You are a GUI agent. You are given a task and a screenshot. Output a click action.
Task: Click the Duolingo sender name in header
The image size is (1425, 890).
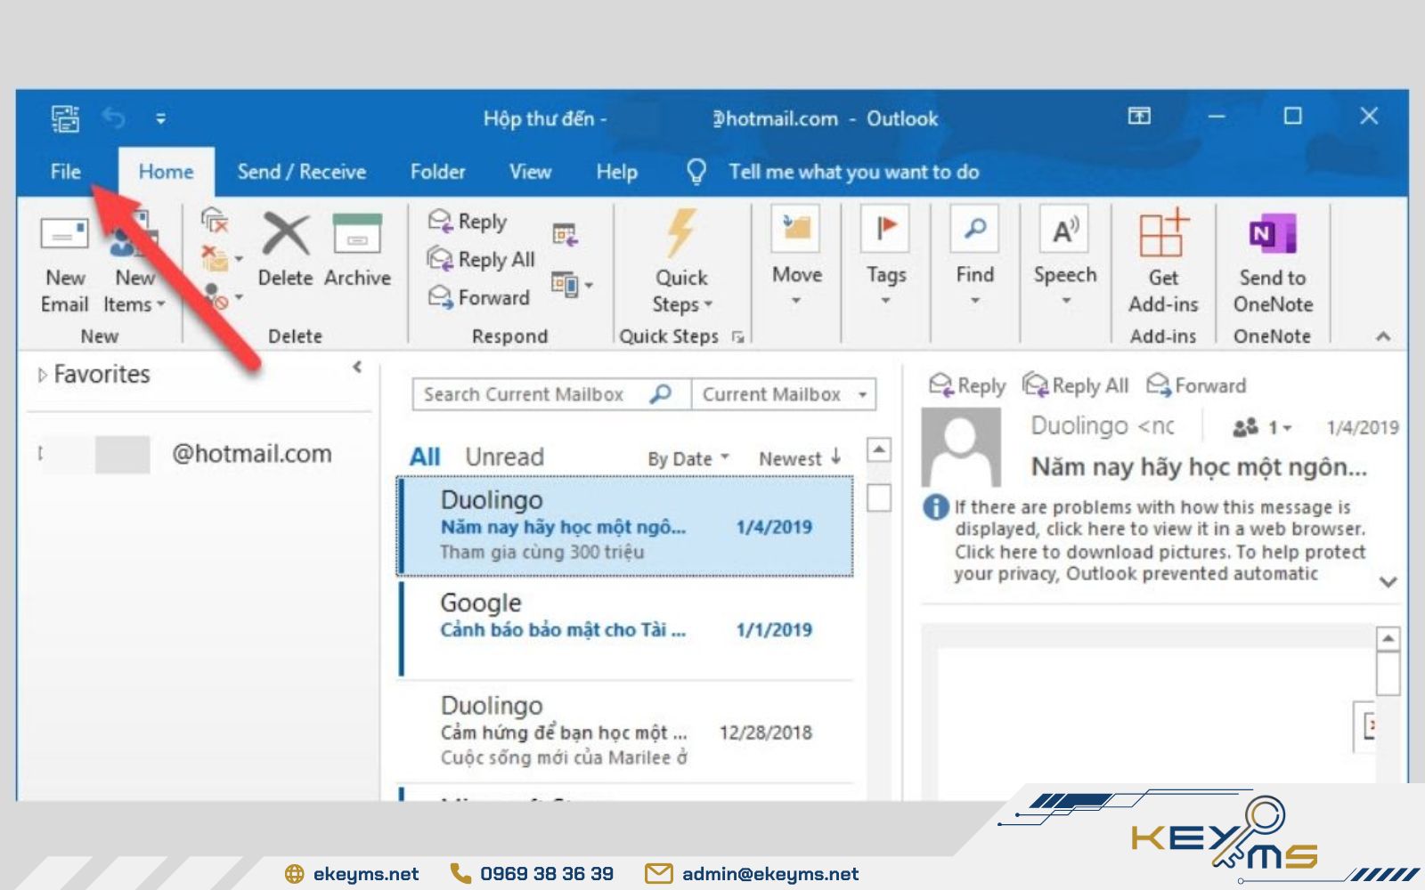(1103, 425)
